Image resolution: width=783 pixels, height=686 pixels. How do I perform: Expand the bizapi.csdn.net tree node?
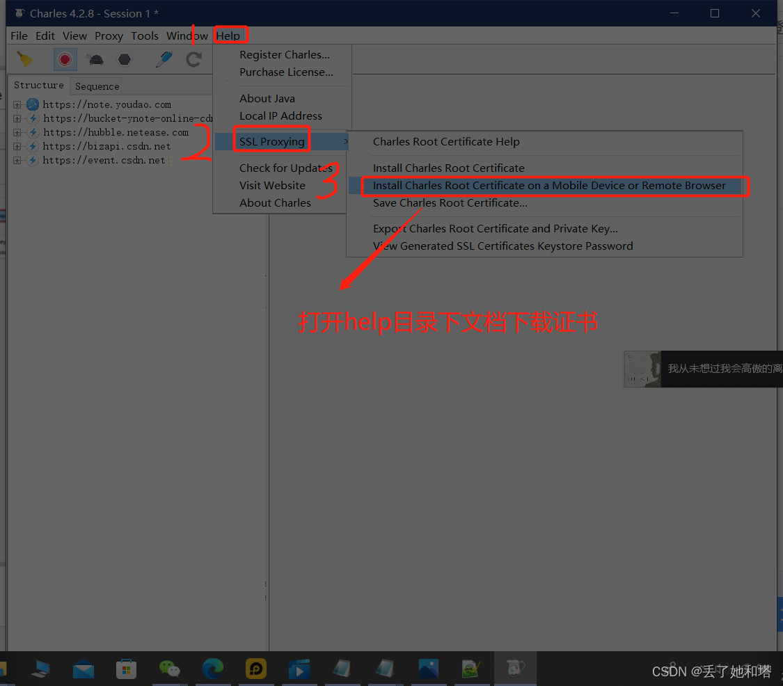coord(17,146)
